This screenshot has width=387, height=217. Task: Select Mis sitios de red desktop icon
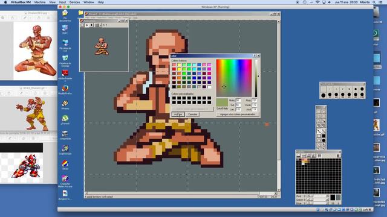click(65, 45)
